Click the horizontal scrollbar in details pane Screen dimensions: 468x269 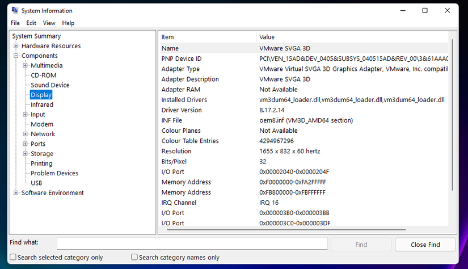coord(286,230)
